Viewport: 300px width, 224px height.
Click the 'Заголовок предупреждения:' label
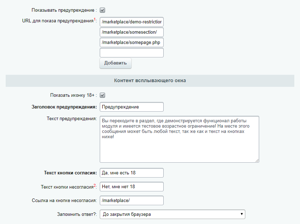tap(64, 107)
